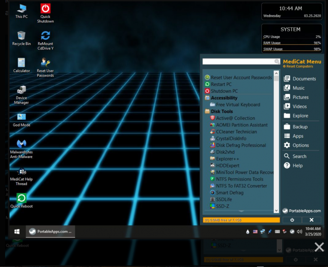Collapse the Accessibility category
The image size is (328, 267).
(224, 98)
